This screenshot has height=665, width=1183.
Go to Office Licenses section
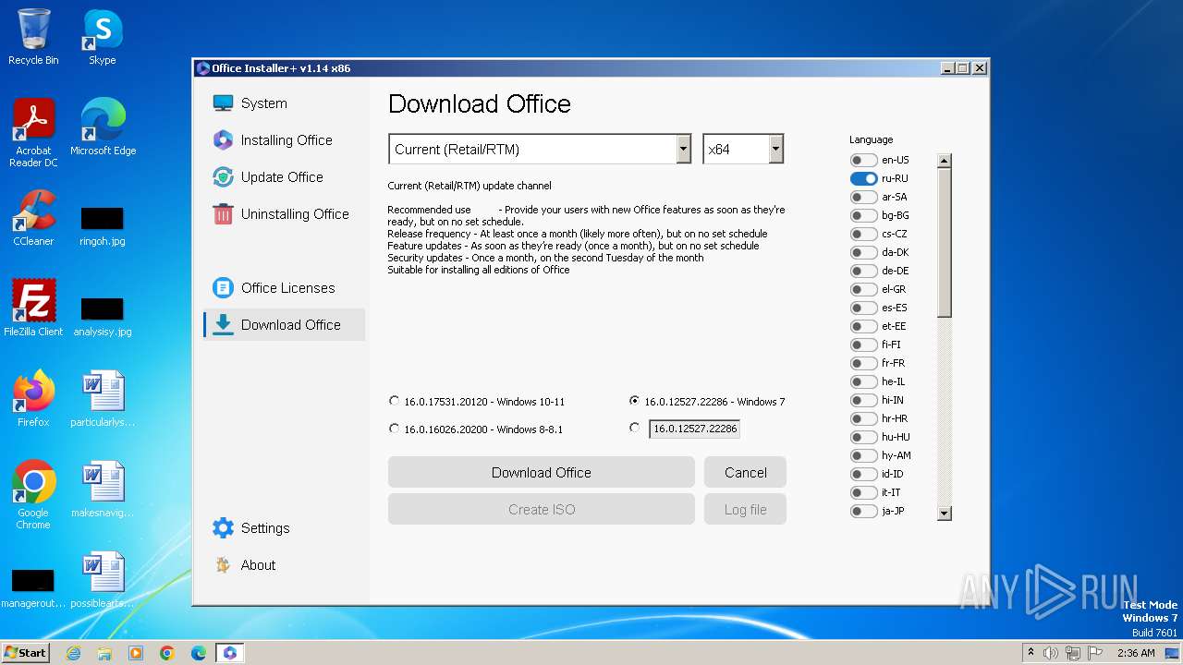coord(287,288)
